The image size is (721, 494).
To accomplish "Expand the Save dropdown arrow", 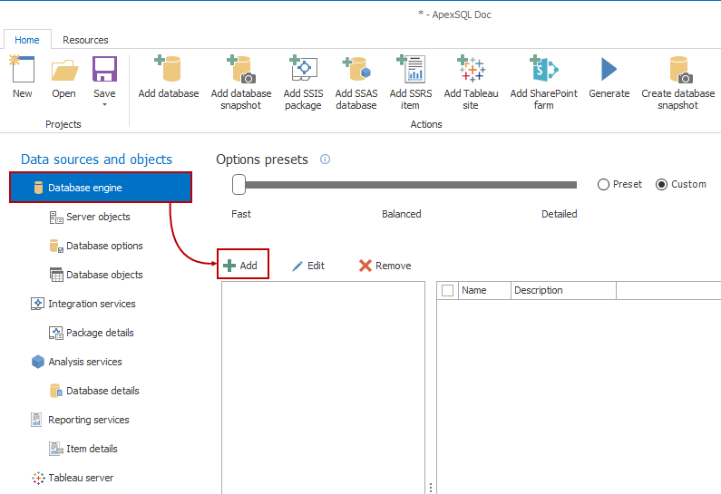I will point(105,105).
